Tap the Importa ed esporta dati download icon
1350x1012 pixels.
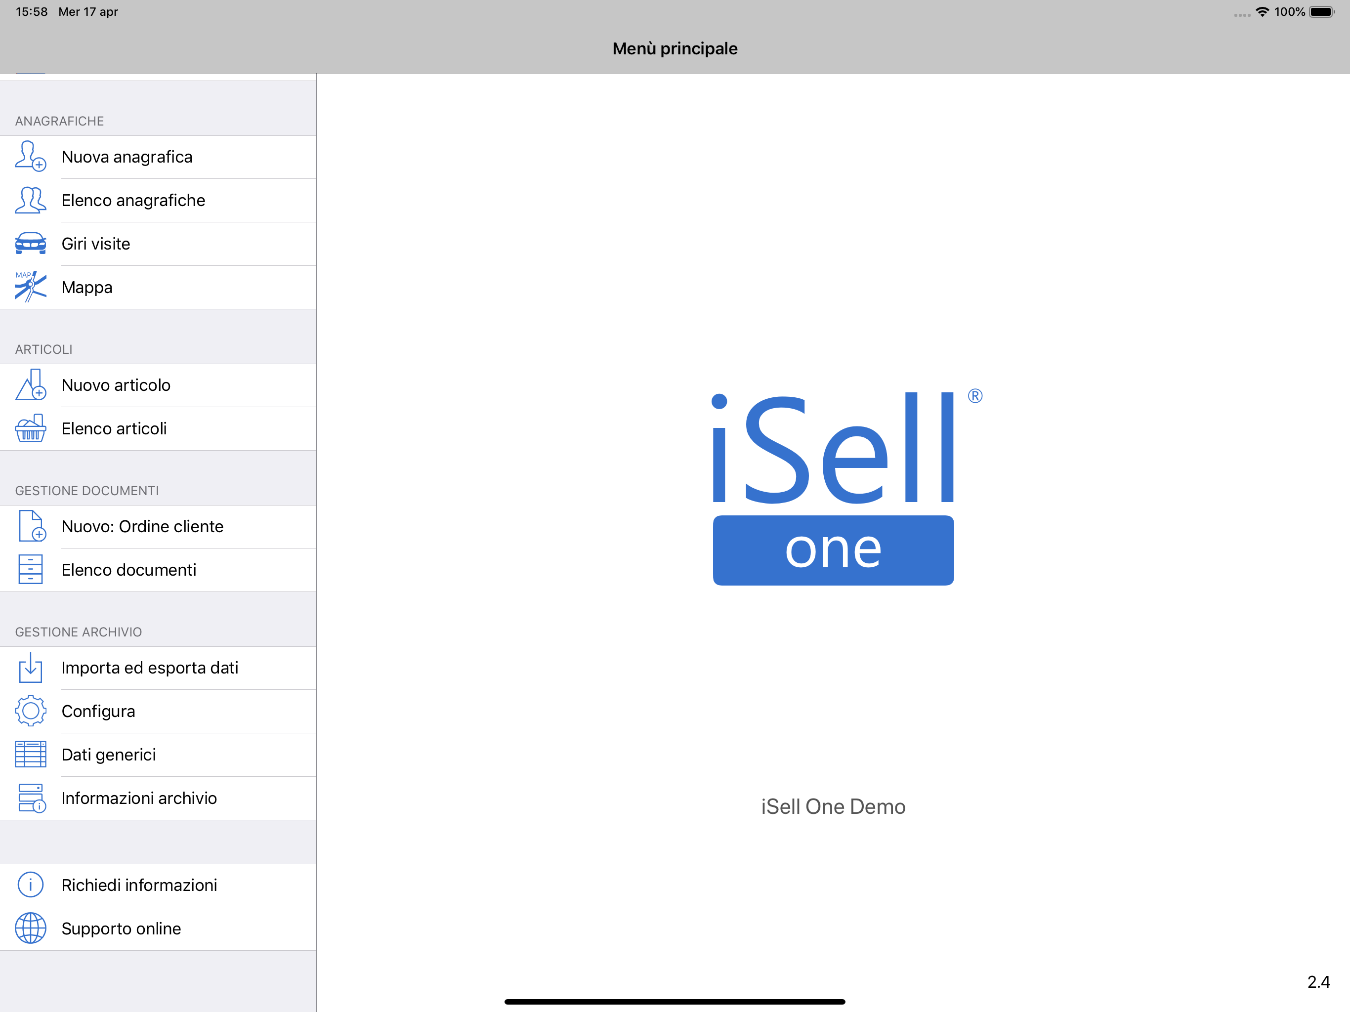[31, 668]
